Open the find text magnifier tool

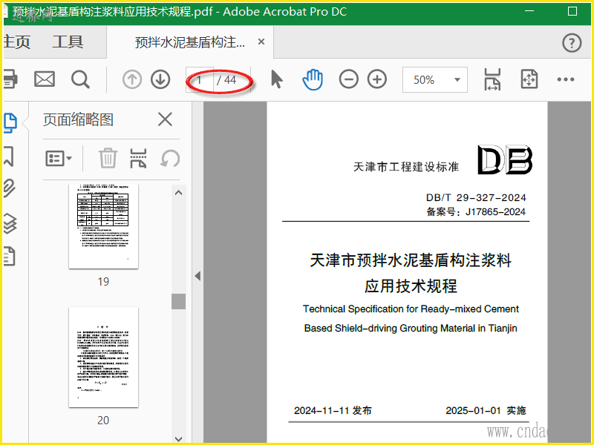pos(80,79)
